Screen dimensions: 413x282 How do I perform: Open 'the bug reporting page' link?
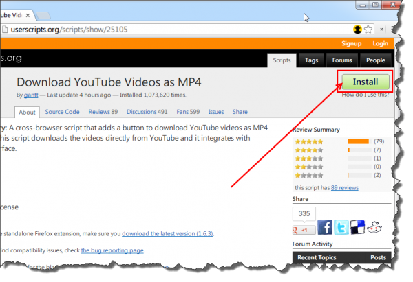[x=112, y=250]
